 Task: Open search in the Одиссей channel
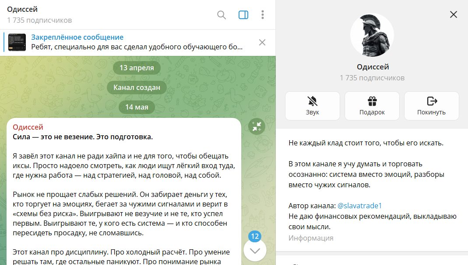222,14
